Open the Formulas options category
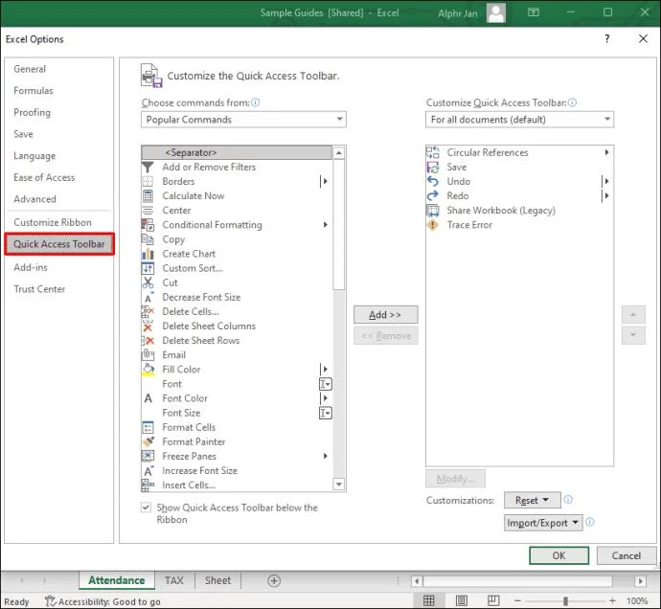661x609 pixels. (34, 91)
